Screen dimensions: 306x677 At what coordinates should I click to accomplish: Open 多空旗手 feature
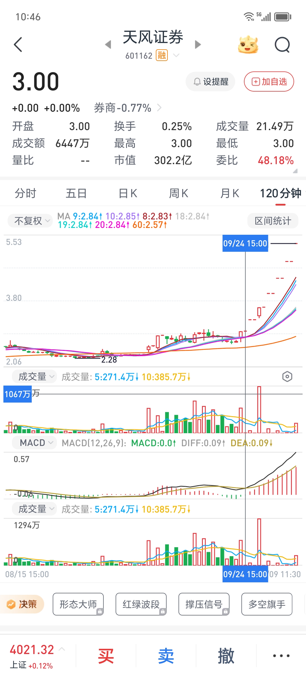click(x=267, y=604)
